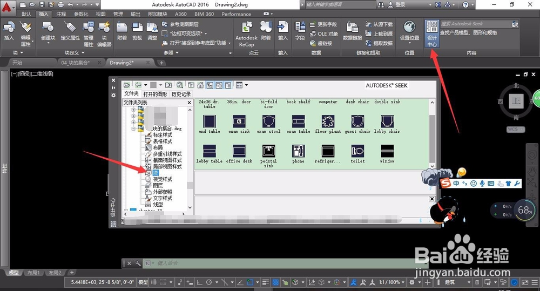Open Manage Attributes (管理属性) tool
Image resolution: width=540 pixels, height=291 pixels.
point(88,34)
